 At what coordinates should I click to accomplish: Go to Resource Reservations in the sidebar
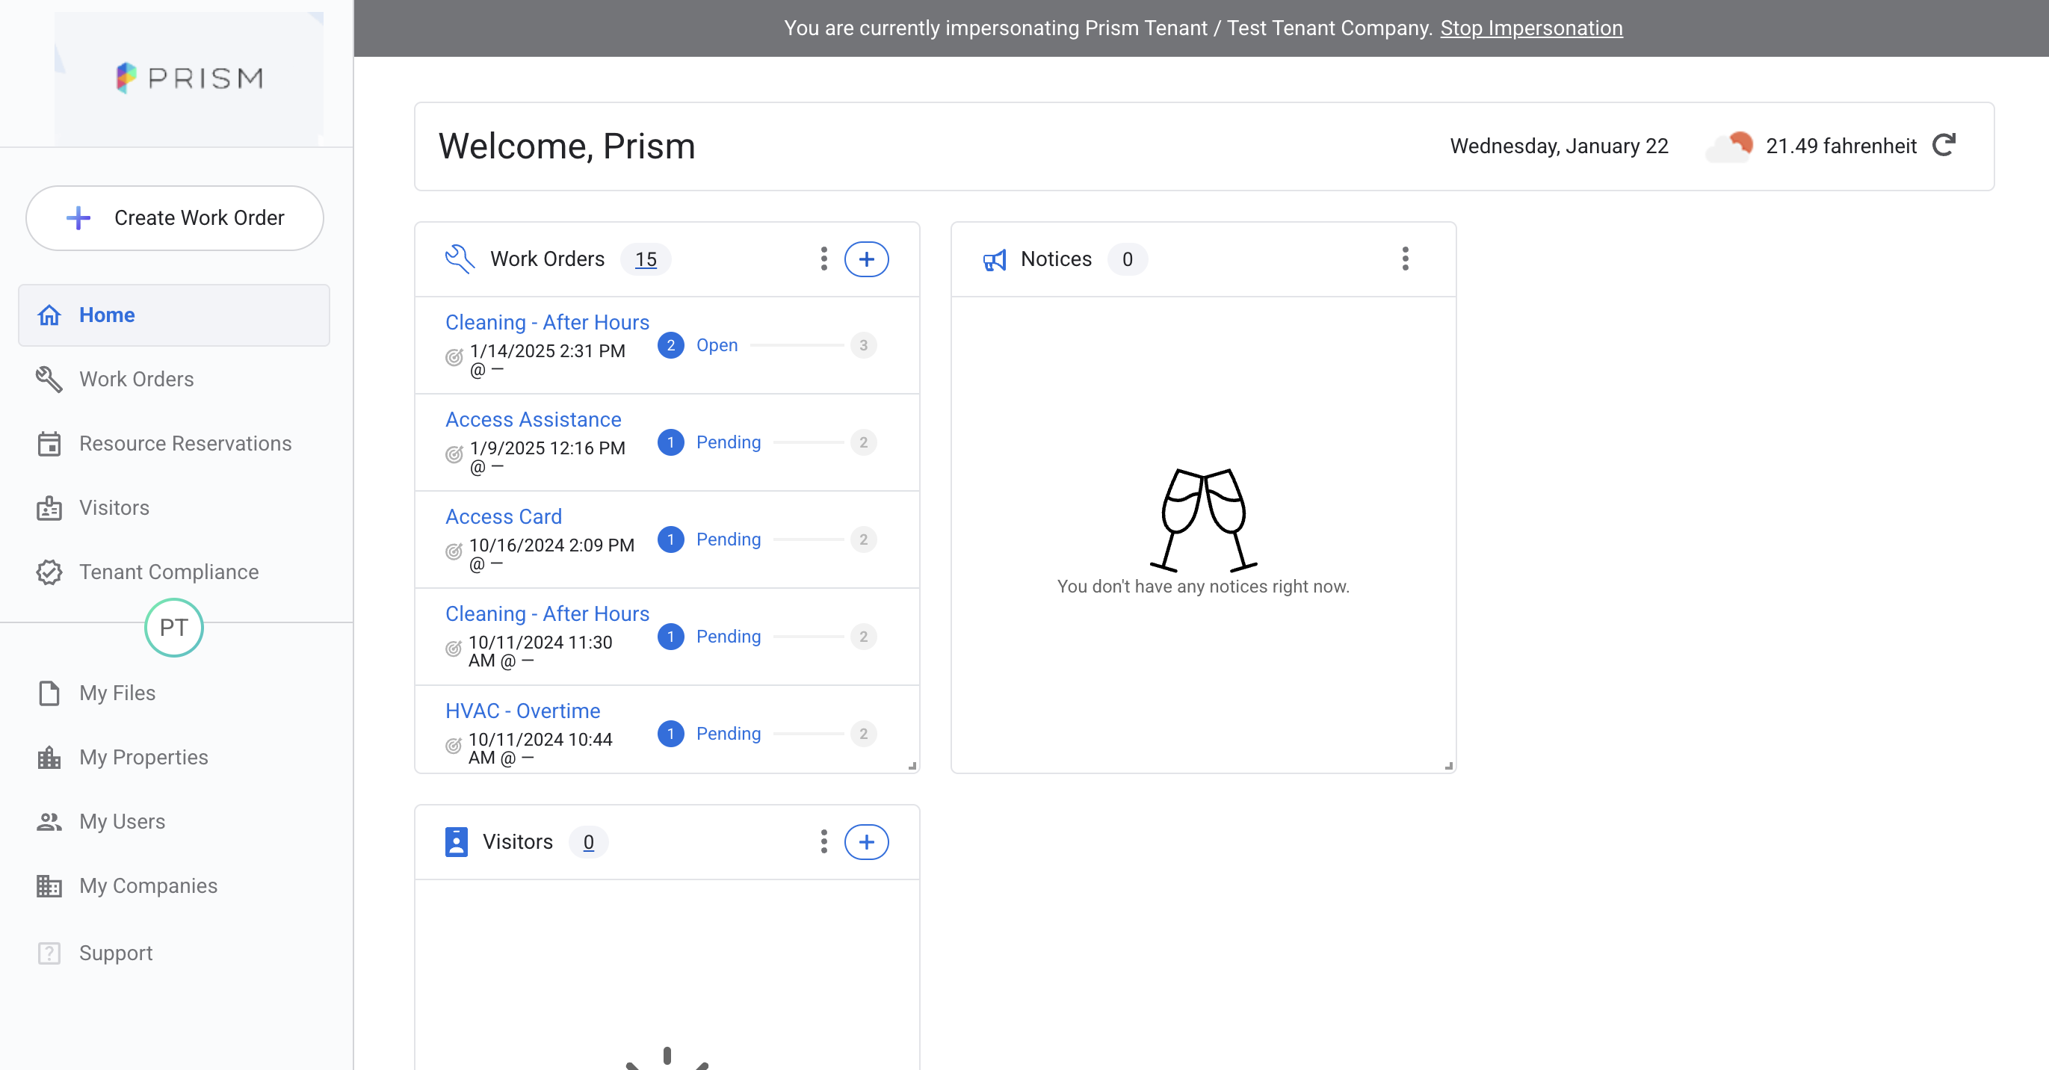coord(185,443)
